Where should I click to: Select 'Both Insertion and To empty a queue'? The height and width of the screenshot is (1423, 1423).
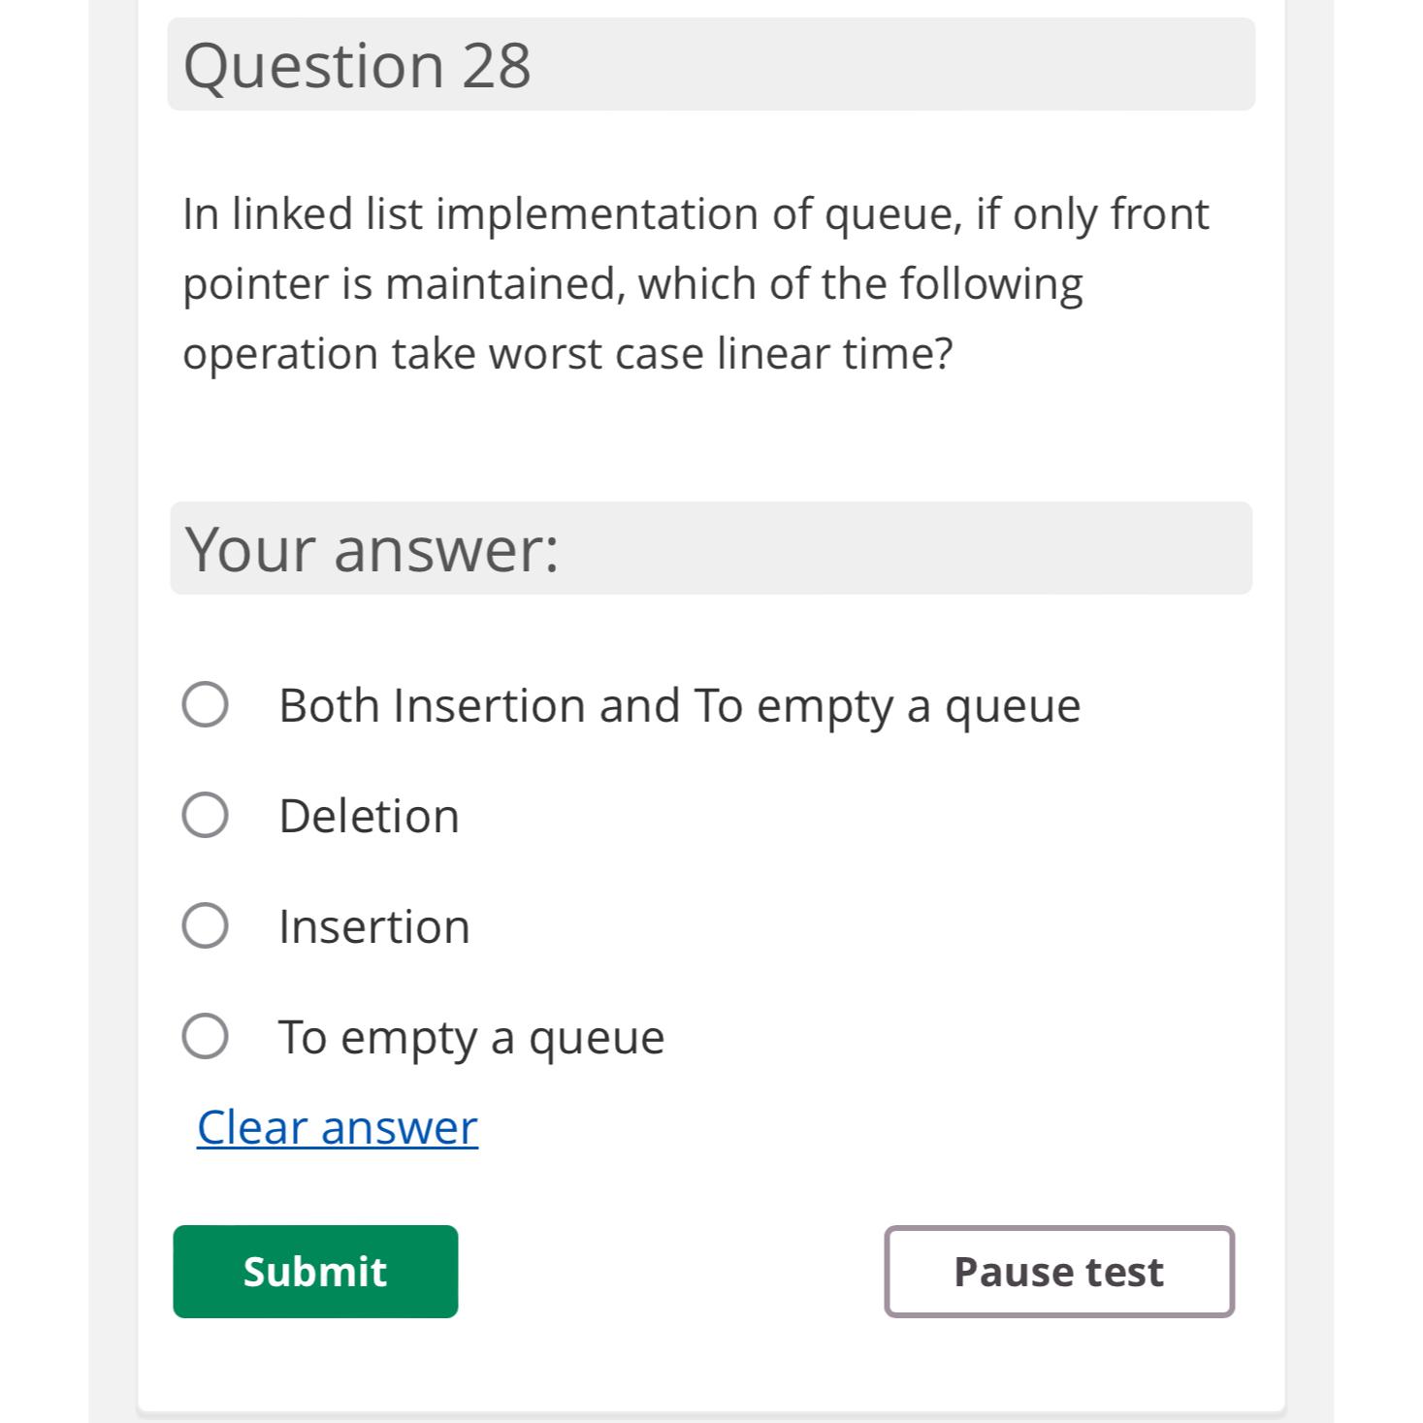[x=207, y=704]
